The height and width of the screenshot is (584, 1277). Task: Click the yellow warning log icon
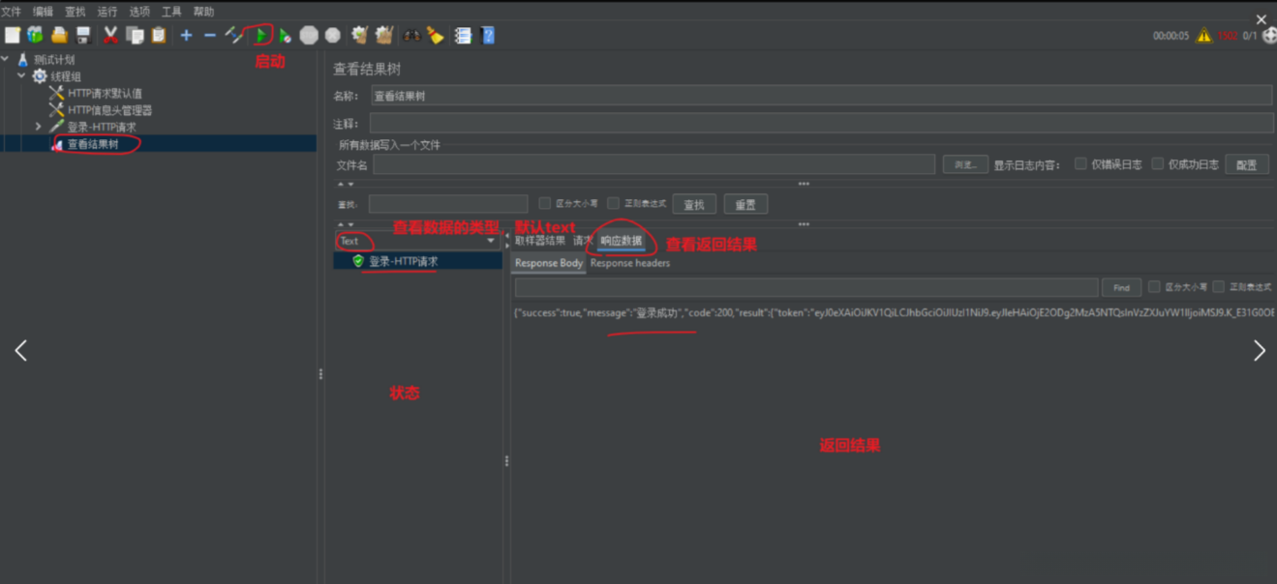[x=1204, y=36]
